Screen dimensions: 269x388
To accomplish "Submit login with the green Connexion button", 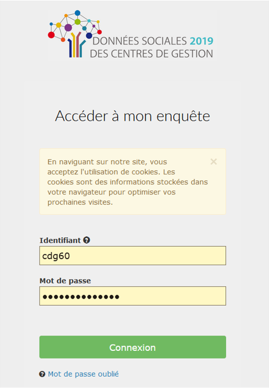I will 132,347.
